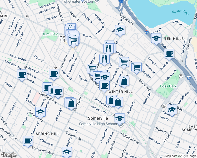
Task: Click the shopping bag marker on Central St
Action: (x=71, y=103)
